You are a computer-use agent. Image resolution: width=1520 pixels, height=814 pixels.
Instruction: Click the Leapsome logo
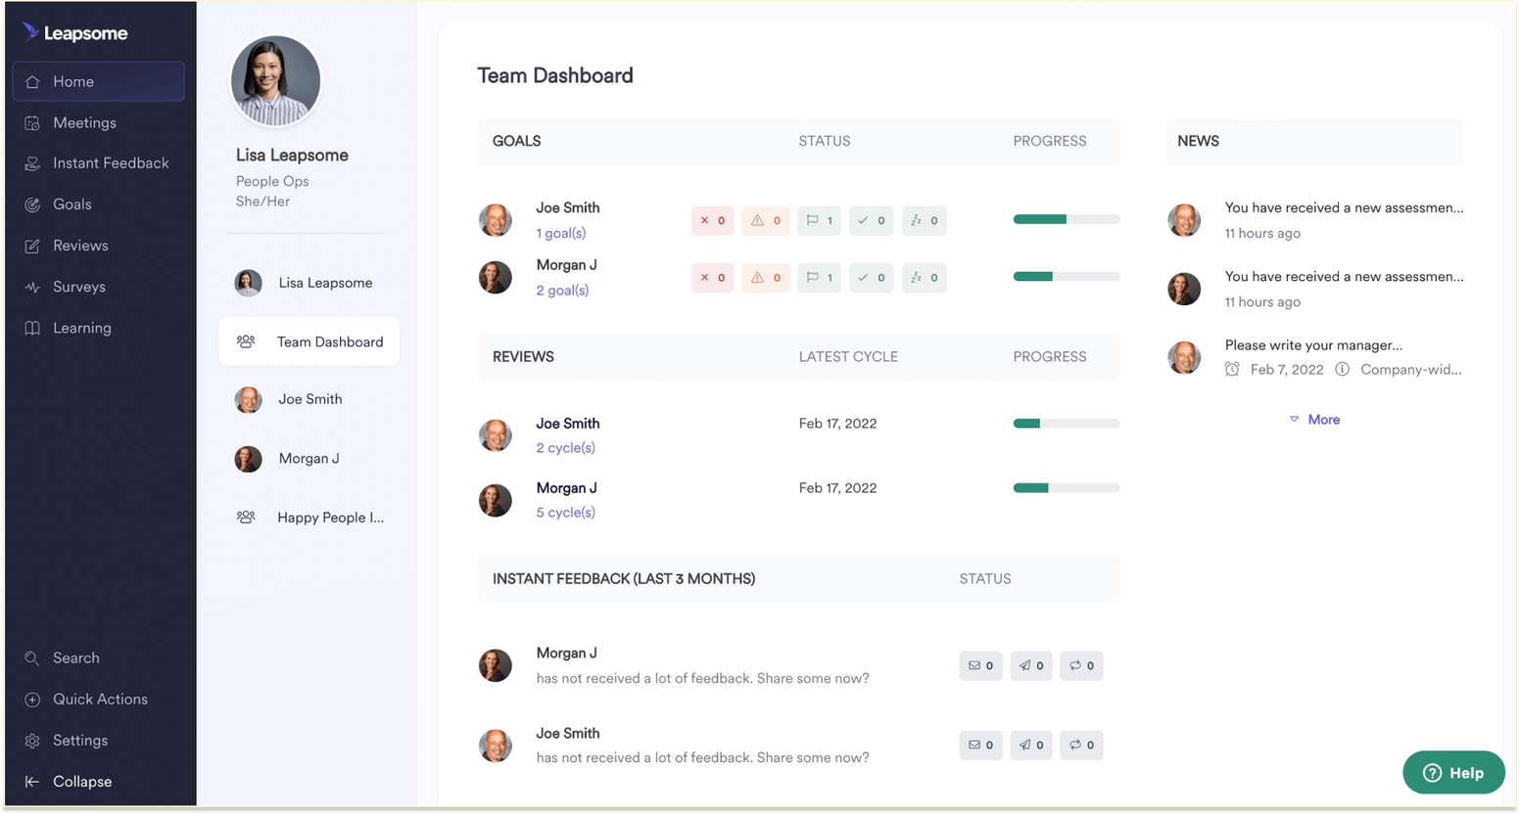click(74, 32)
